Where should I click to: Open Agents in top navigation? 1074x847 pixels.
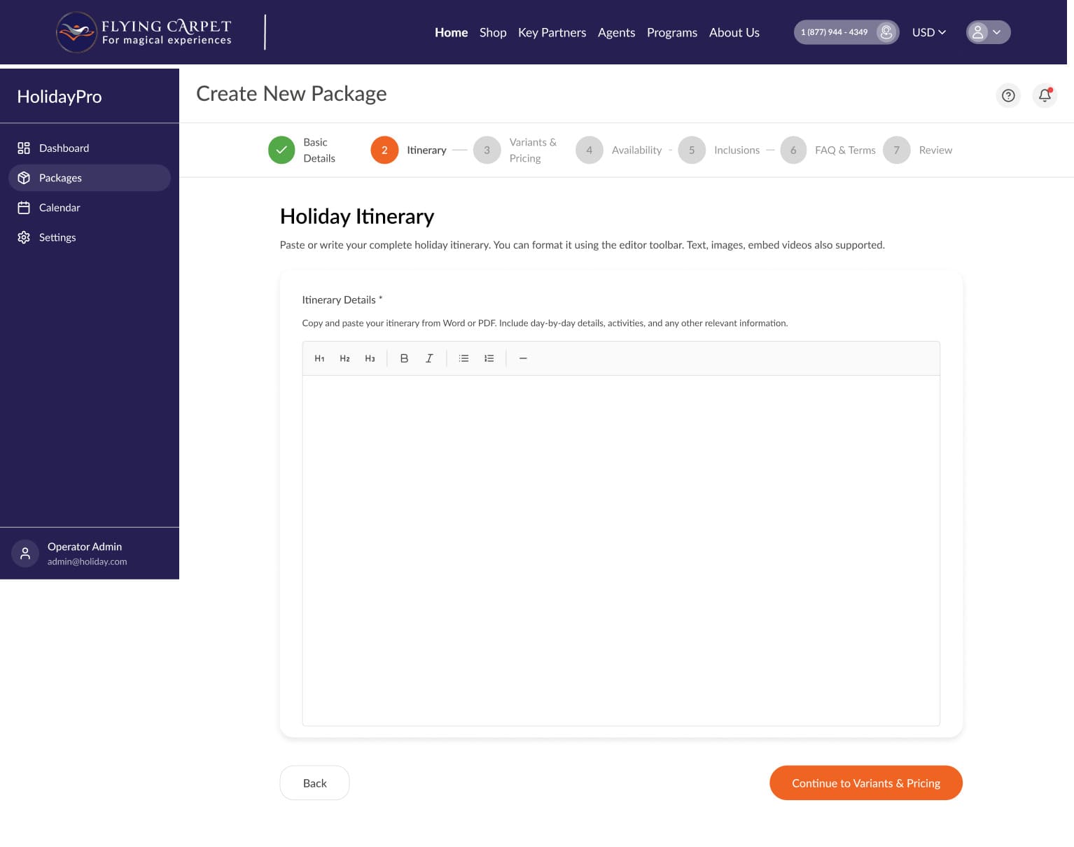coord(616,32)
